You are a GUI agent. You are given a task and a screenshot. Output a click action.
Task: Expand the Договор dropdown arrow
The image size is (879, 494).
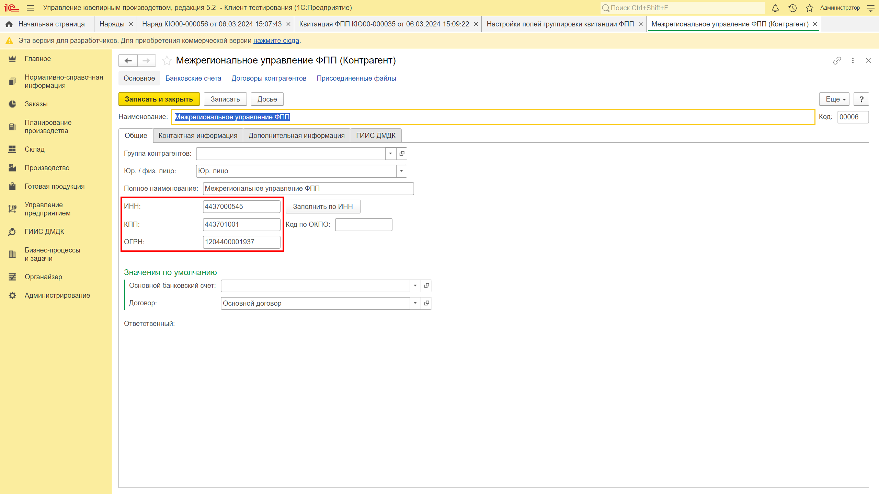click(415, 303)
